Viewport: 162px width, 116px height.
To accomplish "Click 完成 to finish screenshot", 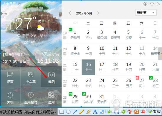I will coord(154,112).
